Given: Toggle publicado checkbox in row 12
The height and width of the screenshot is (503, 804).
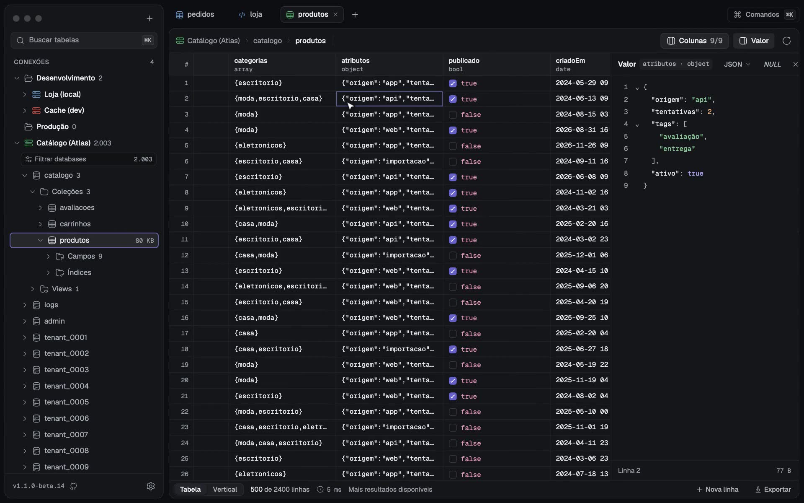Looking at the screenshot, I should (453, 256).
